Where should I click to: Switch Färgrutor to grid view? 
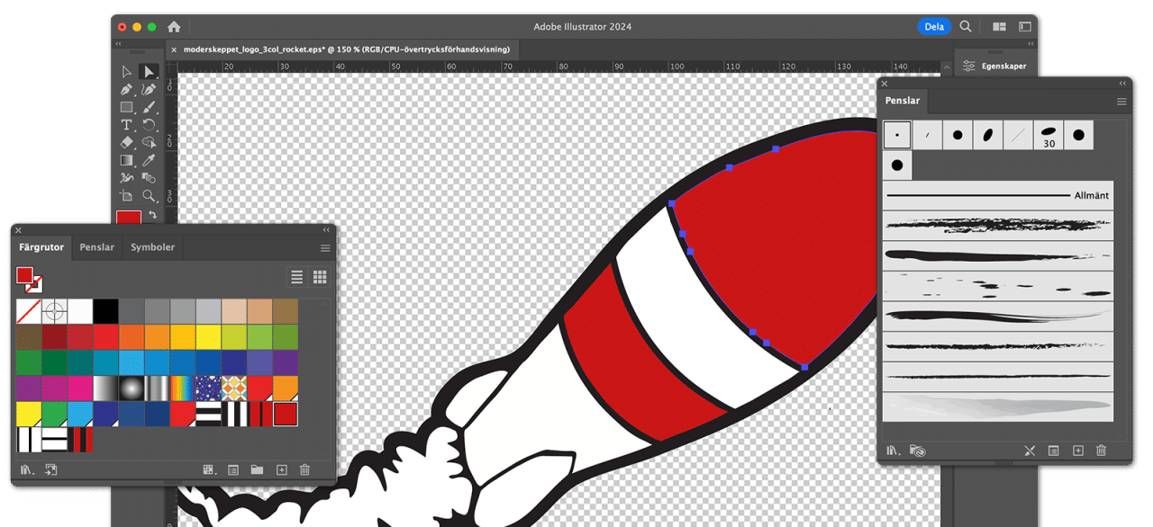click(x=320, y=277)
